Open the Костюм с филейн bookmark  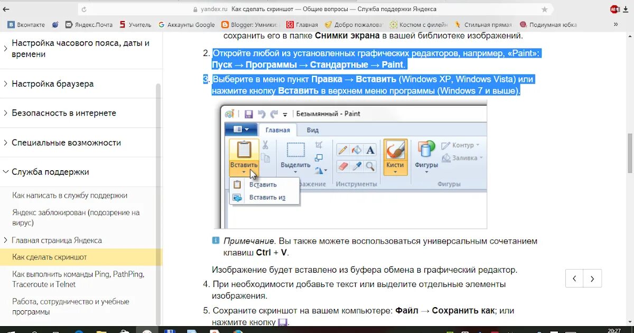click(418, 24)
